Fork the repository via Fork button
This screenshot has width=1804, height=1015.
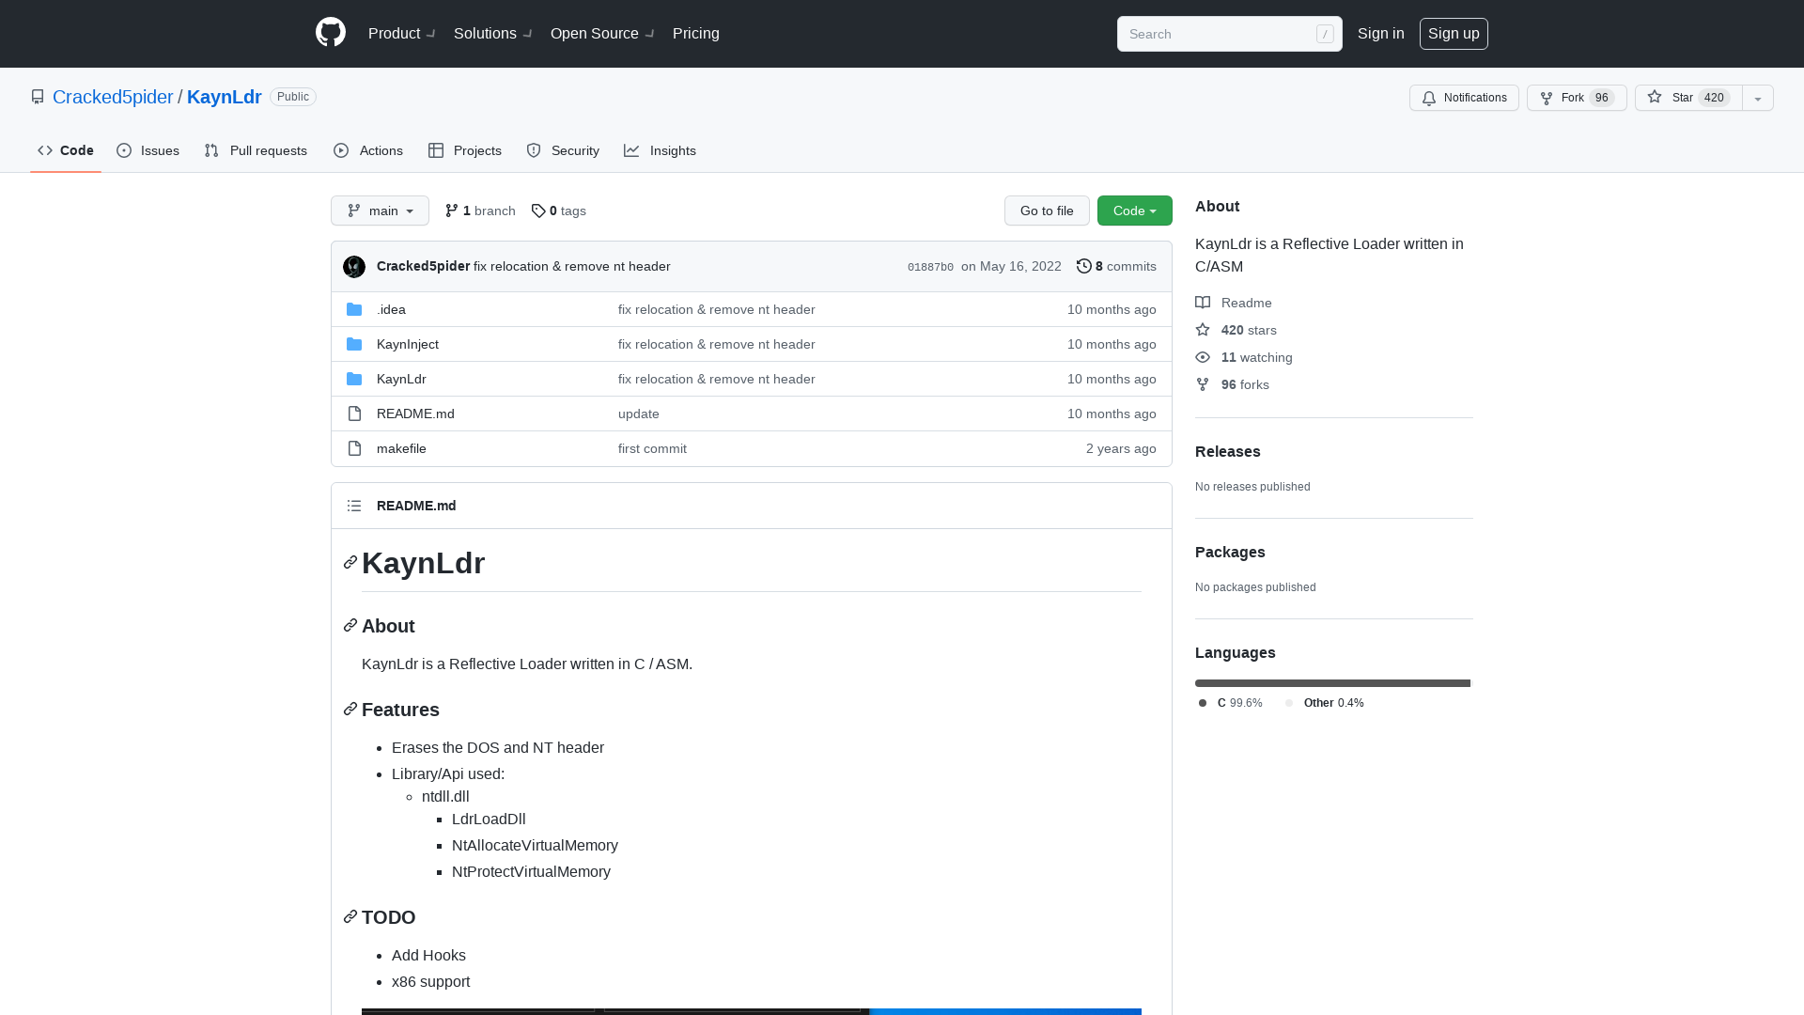click(1577, 98)
